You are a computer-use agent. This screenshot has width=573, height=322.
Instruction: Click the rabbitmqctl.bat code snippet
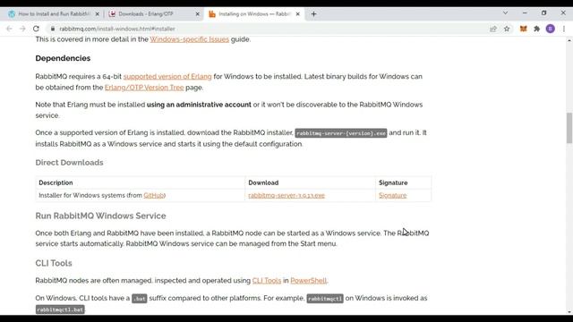tap(60, 309)
